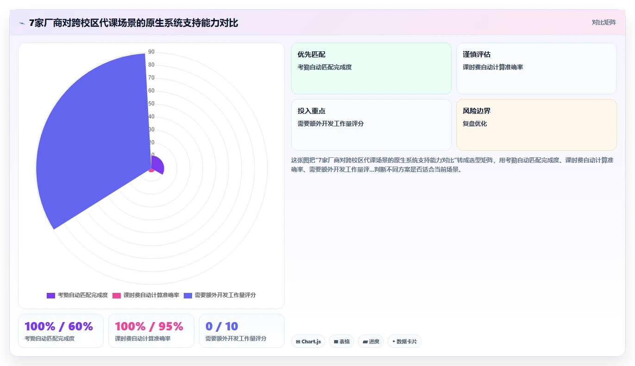This screenshot has width=635, height=366.
Task: Click the 对比矩阵 label in header
Action: tap(604, 22)
